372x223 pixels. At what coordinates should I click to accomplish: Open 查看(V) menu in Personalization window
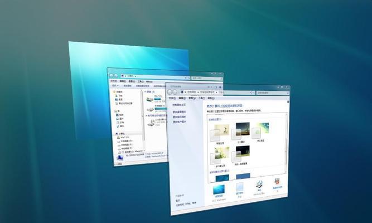(192, 98)
